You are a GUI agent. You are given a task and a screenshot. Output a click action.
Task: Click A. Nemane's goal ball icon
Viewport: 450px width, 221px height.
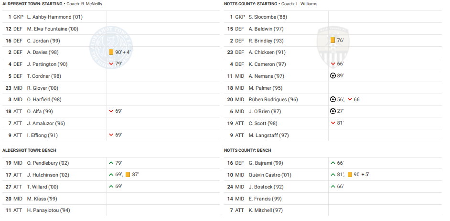pyautogui.click(x=333, y=76)
